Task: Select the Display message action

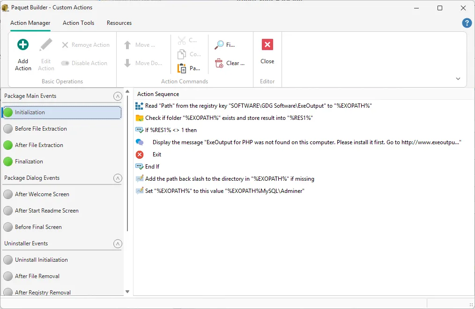Action: pos(306,142)
